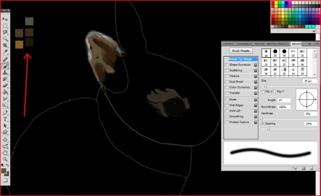Image resolution: width=321 pixels, height=196 pixels.
Task: Swap foreground and background colors
Action: (7, 165)
